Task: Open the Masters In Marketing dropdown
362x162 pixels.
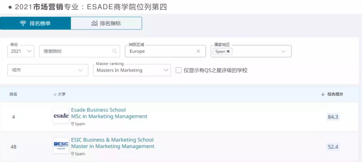Action: point(132,70)
